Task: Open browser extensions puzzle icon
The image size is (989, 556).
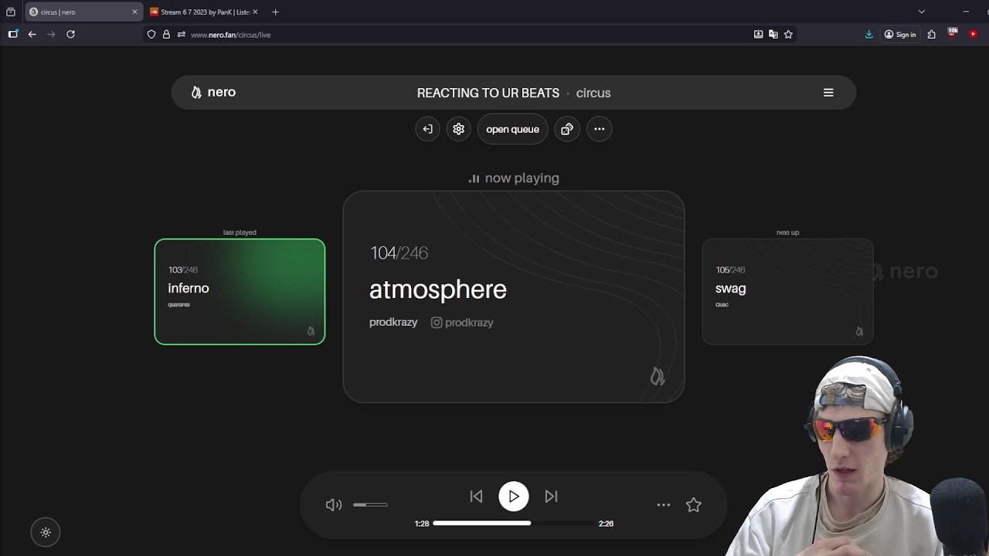Action: tap(932, 34)
